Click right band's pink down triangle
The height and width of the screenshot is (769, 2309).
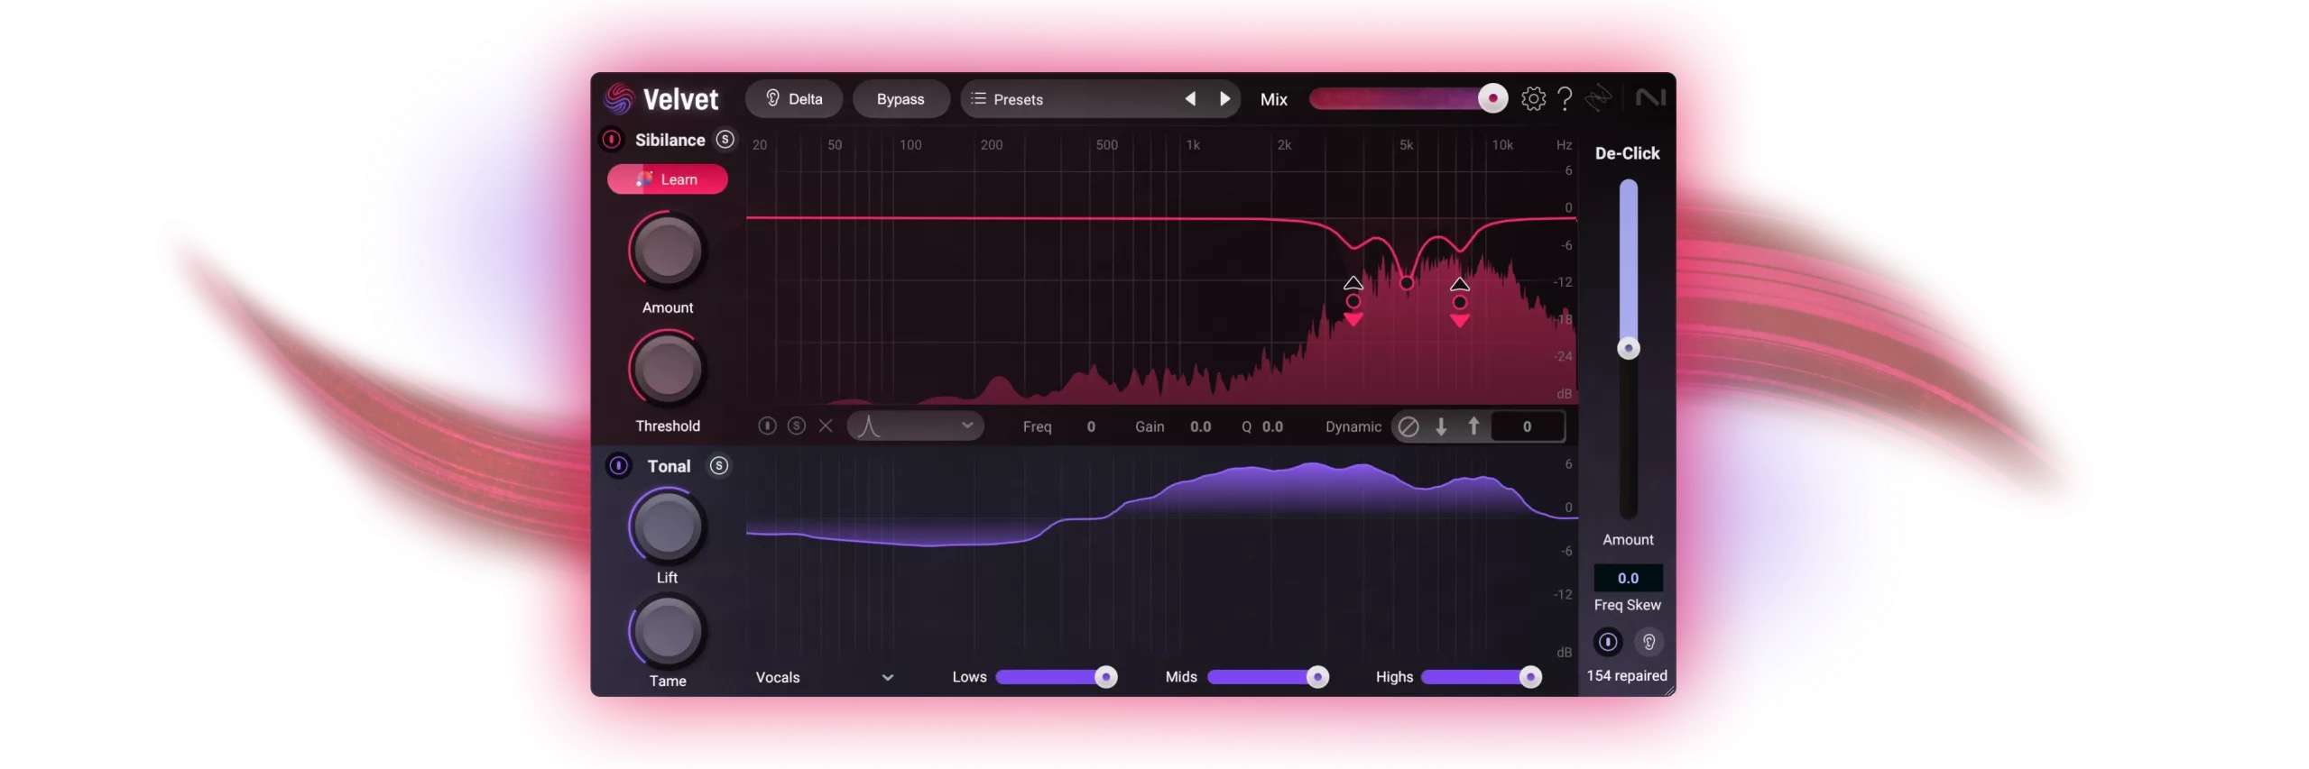(1459, 321)
